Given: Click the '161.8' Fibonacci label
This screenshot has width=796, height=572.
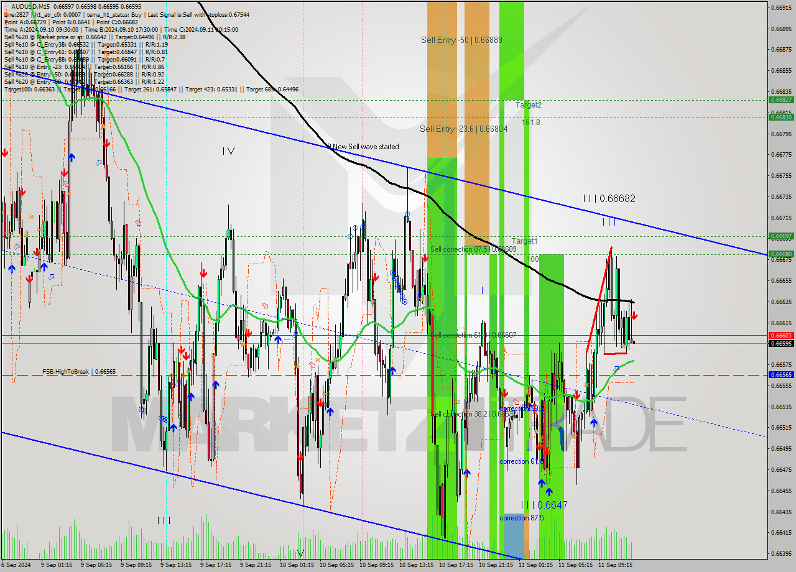Looking at the screenshot, I should 531,122.
